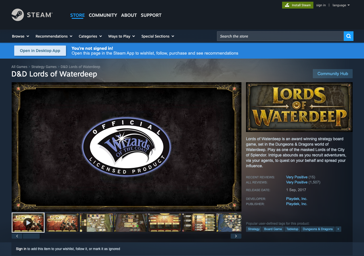Open the Special Sections dropdown
This screenshot has width=364, height=256.
tap(158, 36)
